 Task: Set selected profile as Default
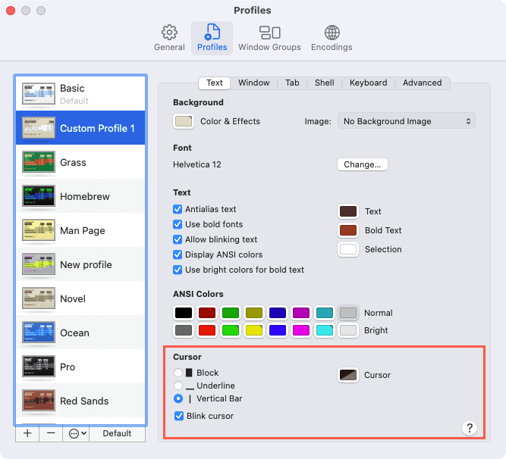(117, 433)
